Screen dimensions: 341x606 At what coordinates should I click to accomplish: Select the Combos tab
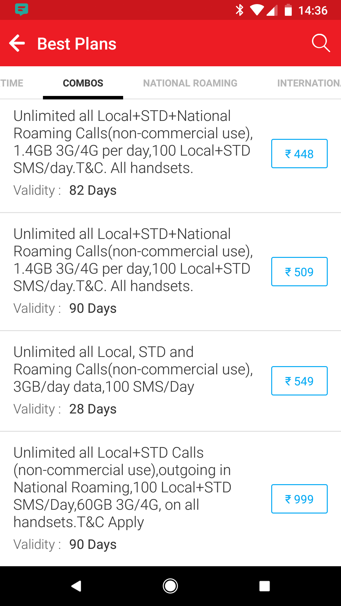83,83
